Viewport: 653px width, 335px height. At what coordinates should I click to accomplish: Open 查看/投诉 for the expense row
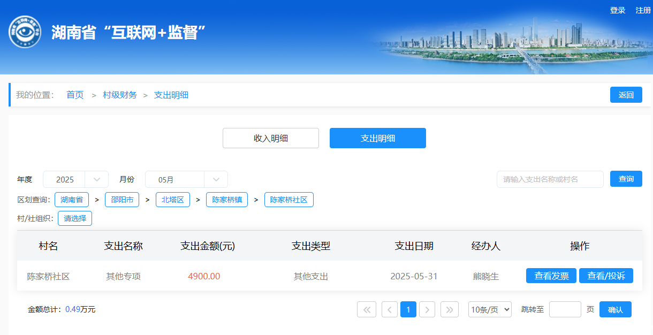coord(606,276)
